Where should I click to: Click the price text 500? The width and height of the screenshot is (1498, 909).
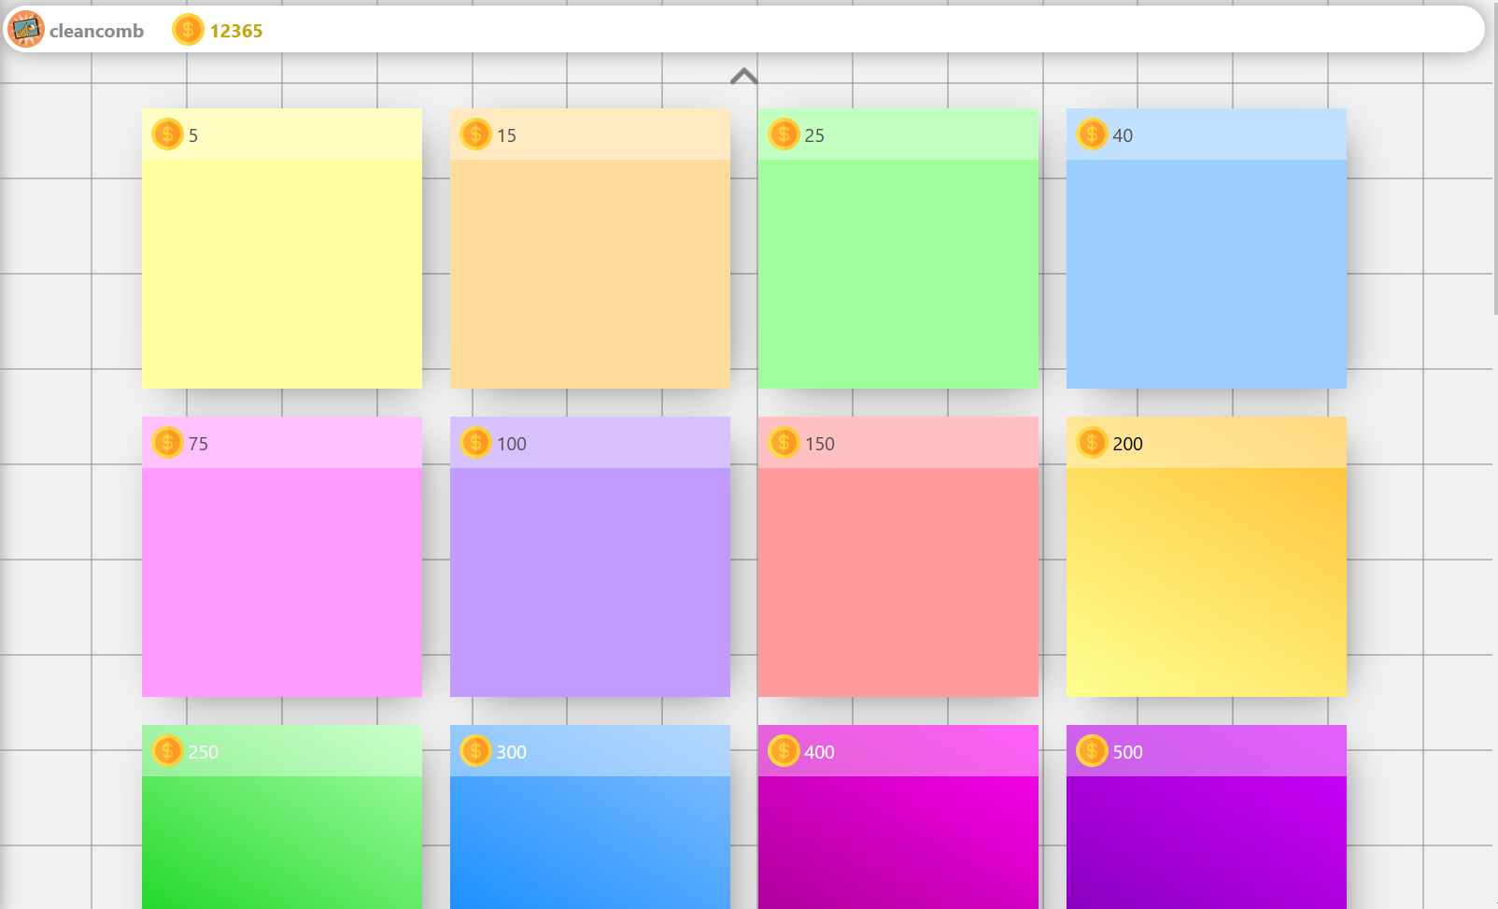click(1128, 752)
